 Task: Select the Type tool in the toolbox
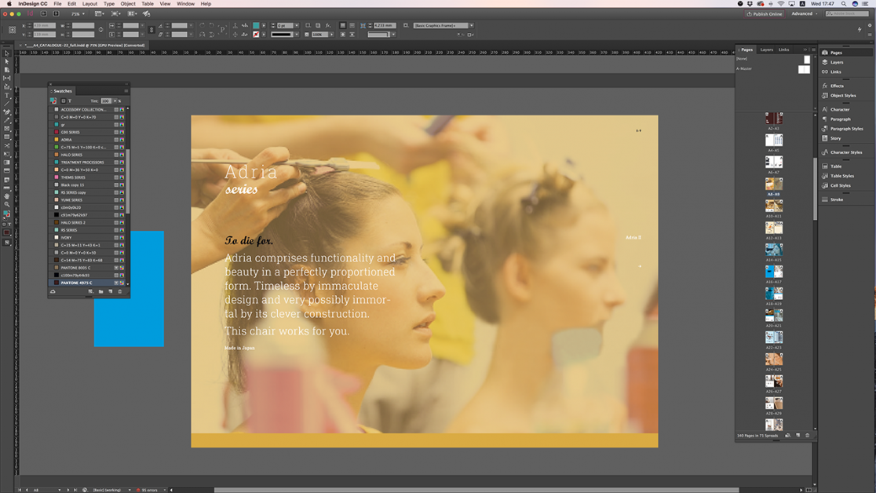[x=7, y=96]
